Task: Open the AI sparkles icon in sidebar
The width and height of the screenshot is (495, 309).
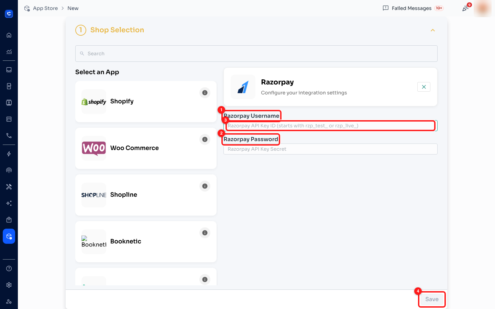Action: click(9, 203)
